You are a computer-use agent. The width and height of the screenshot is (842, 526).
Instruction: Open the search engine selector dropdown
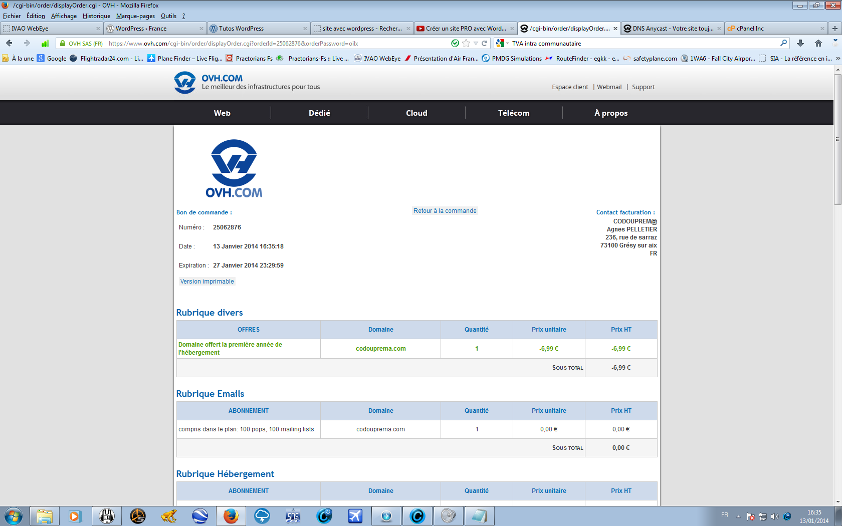coord(502,44)
